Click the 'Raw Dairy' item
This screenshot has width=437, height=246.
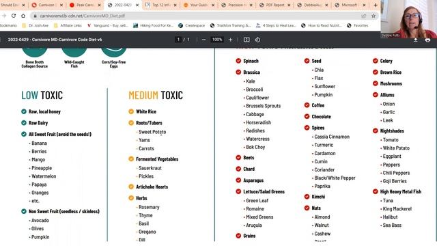pyautogui.click(x=38, y=123)
